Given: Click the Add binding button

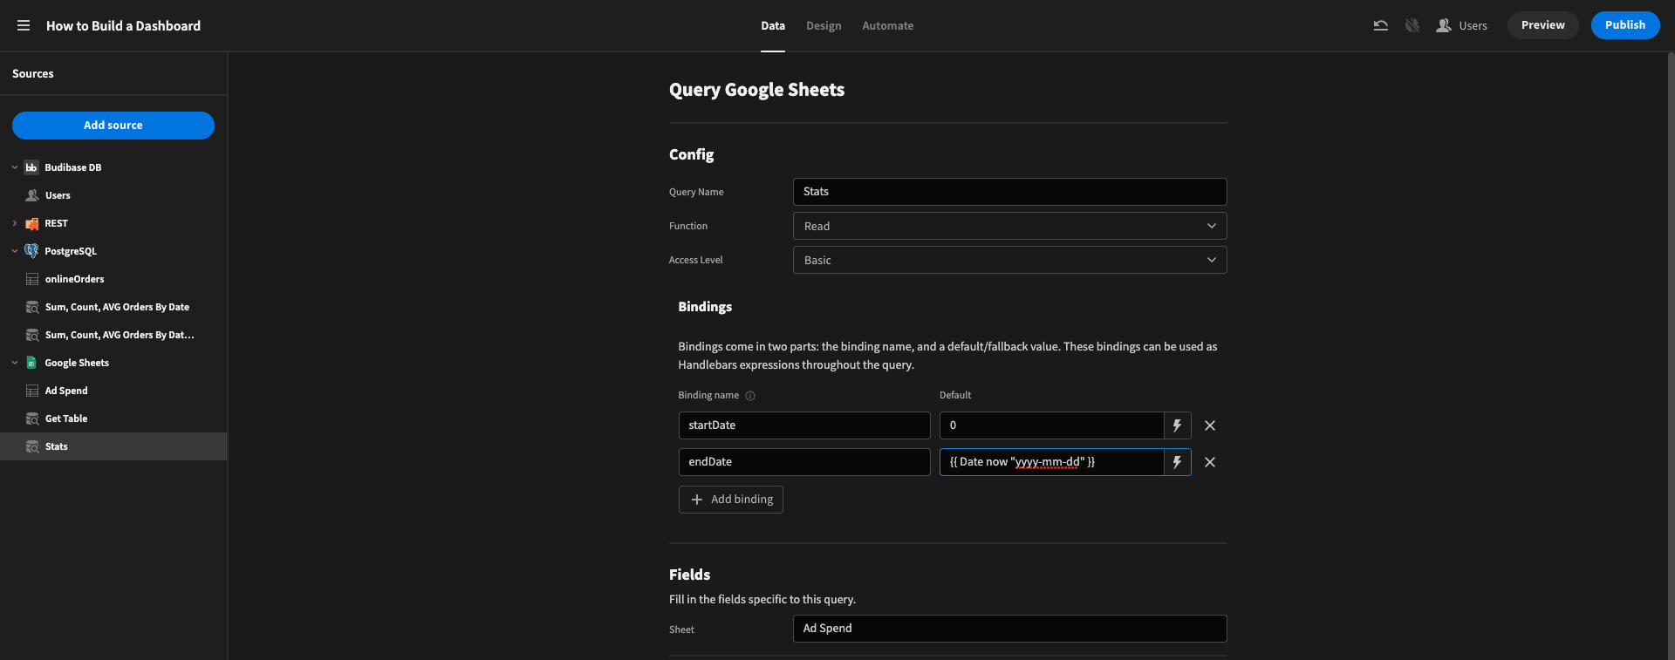Looking at the screenshot, I should pos(731,500).
